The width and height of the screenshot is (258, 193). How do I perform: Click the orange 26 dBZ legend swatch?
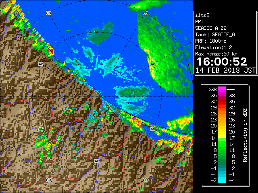[x=222, y=113]
